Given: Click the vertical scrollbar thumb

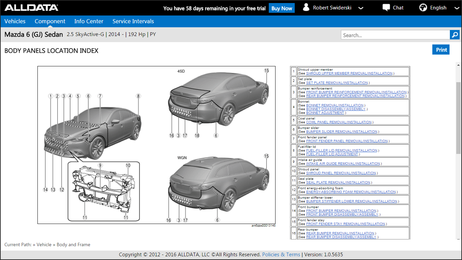Looking at the screenshot, I should point(458,118).
